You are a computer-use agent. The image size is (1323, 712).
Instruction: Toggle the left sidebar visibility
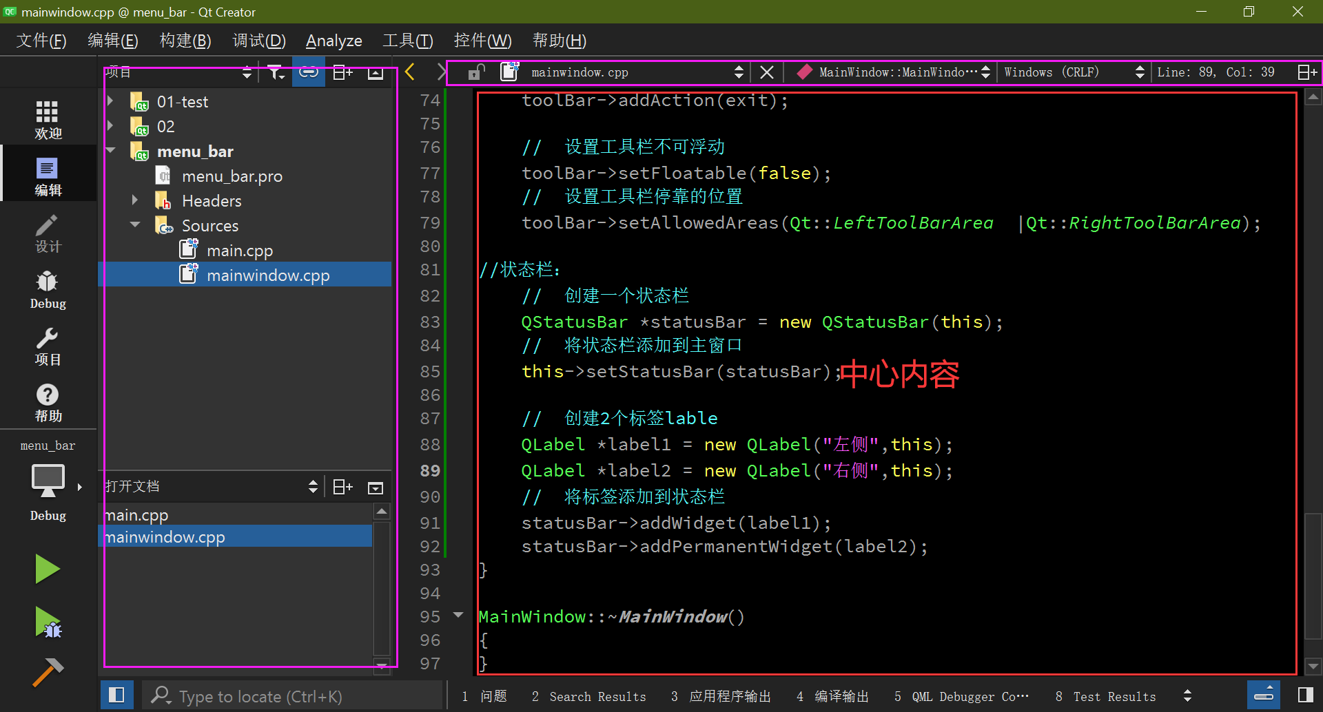[116, 695]
